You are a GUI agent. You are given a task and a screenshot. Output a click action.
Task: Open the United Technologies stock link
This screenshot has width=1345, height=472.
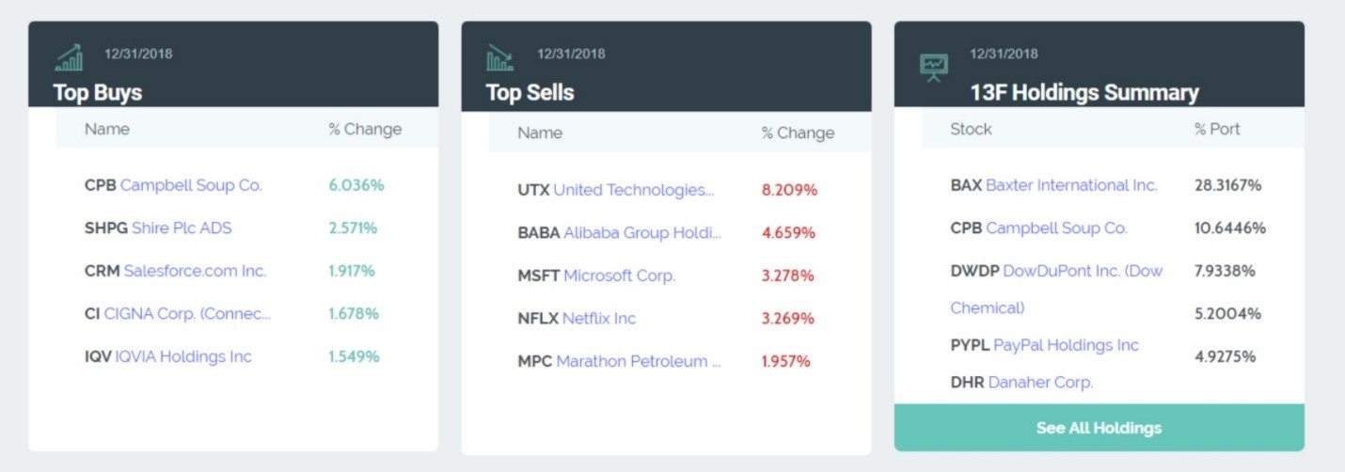[x=633, y=190]
